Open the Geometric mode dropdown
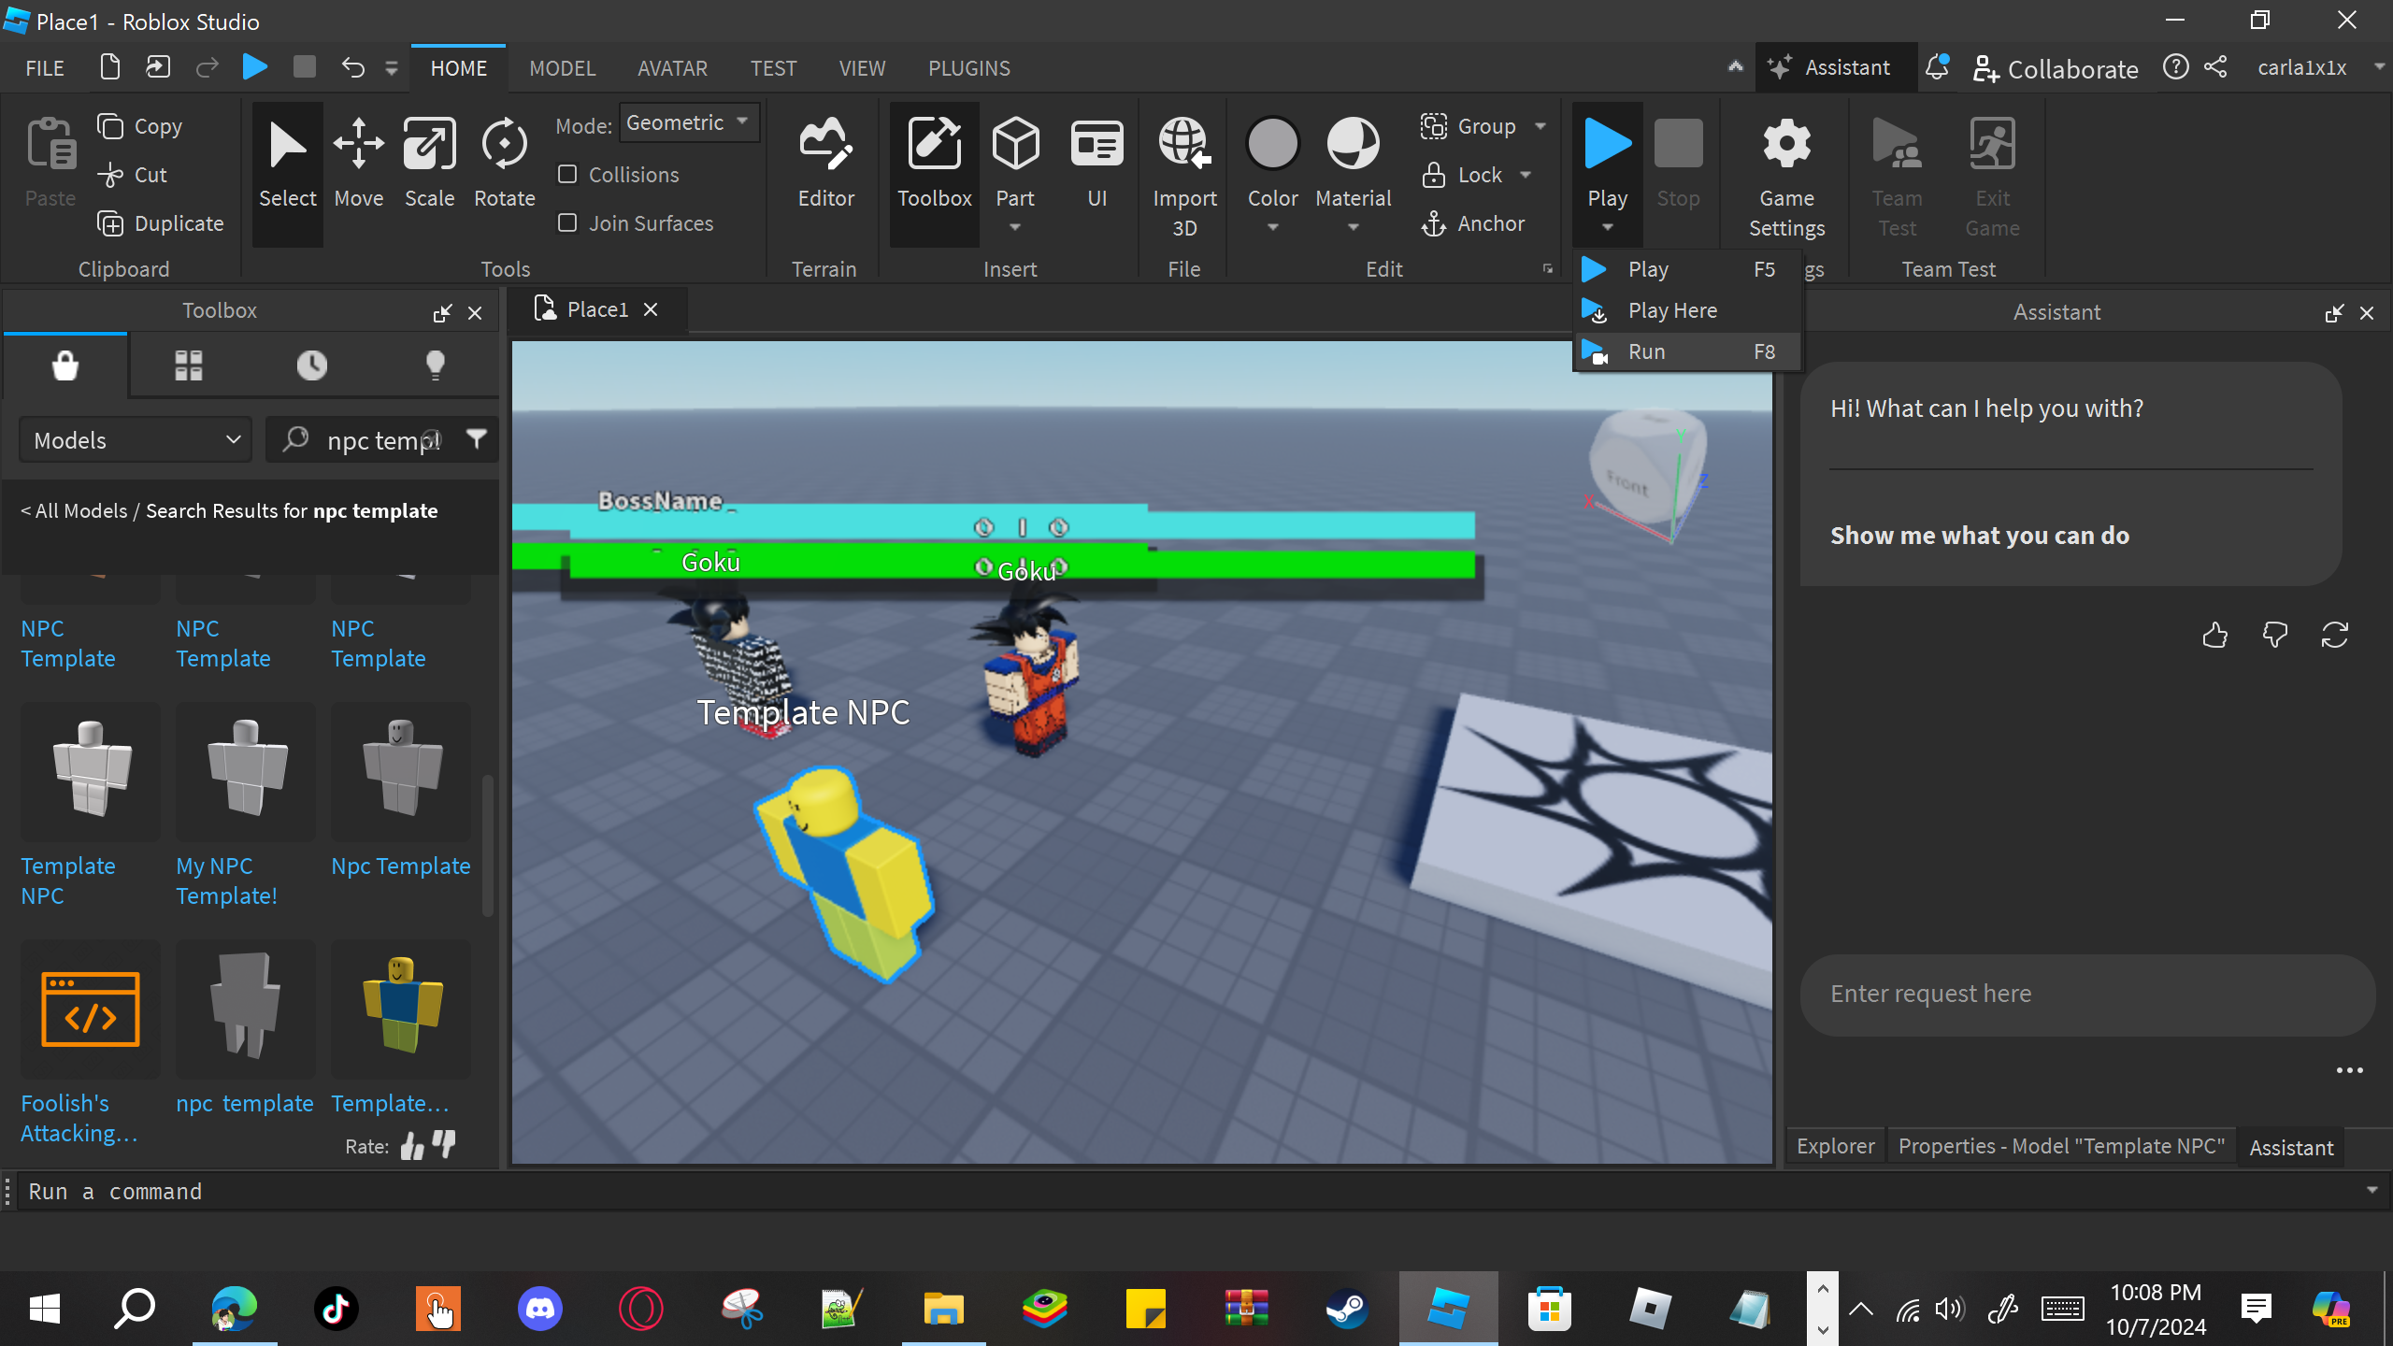The width and height of the screenshot is (2393, 1346). [x=689, y=123]
